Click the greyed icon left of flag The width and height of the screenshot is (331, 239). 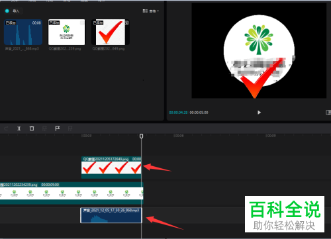(x=44, y=128)
